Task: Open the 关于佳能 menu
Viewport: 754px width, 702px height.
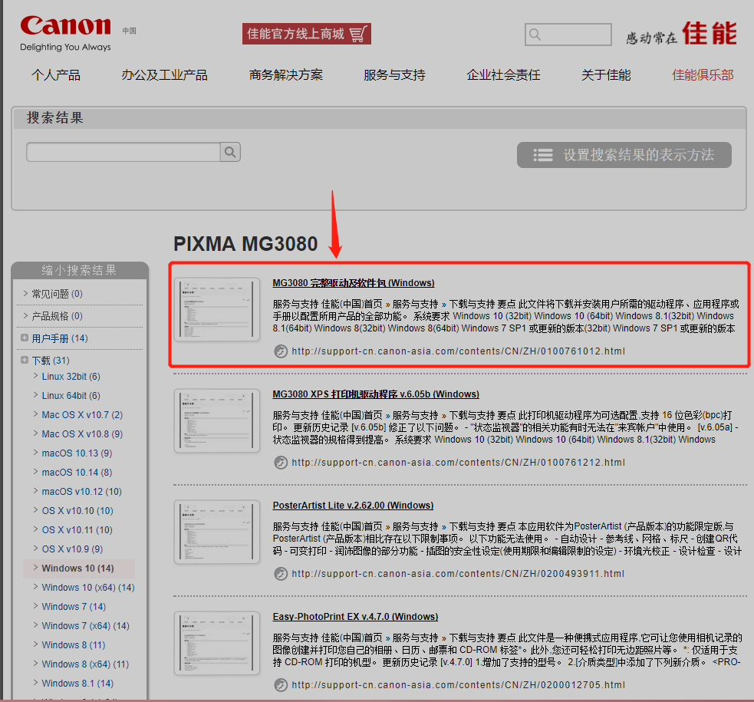Action: tap(606, 75)
